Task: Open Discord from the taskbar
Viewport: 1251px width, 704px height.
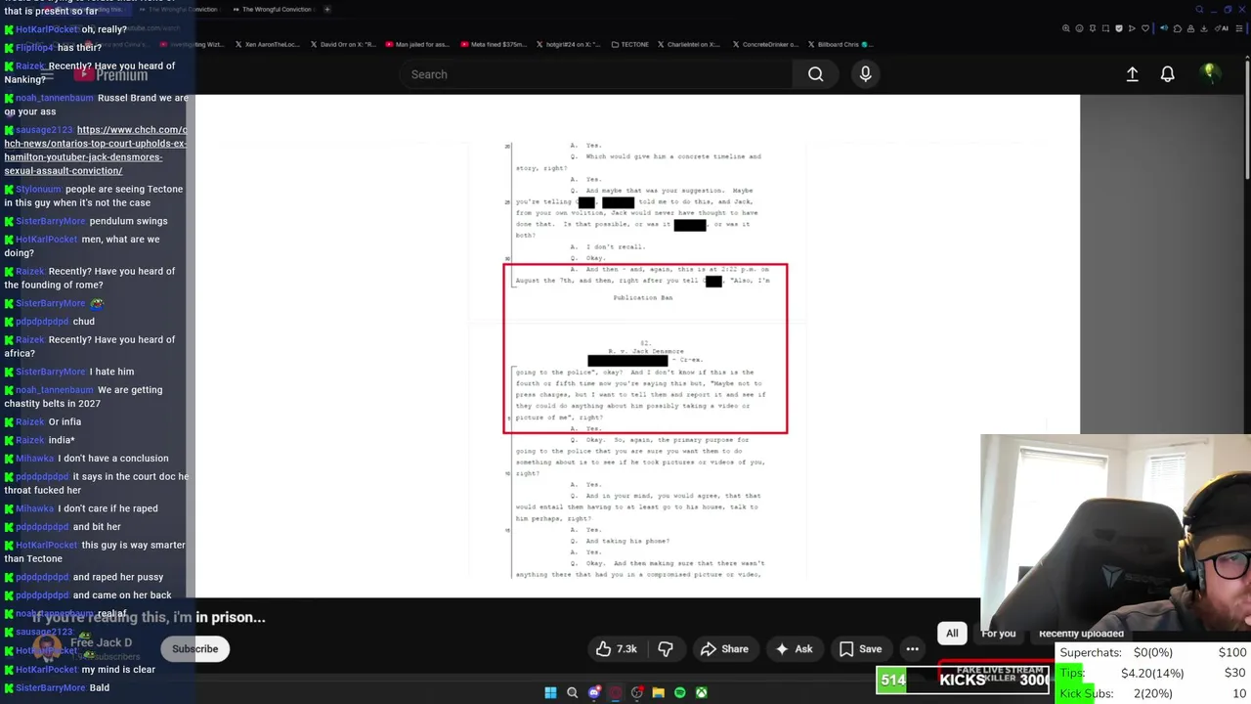Action: (x=593, y=692)
